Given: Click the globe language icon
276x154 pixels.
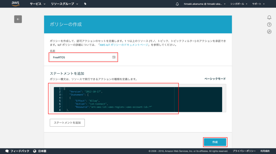Looking at the screenshot, I should [x=35, y=151].
